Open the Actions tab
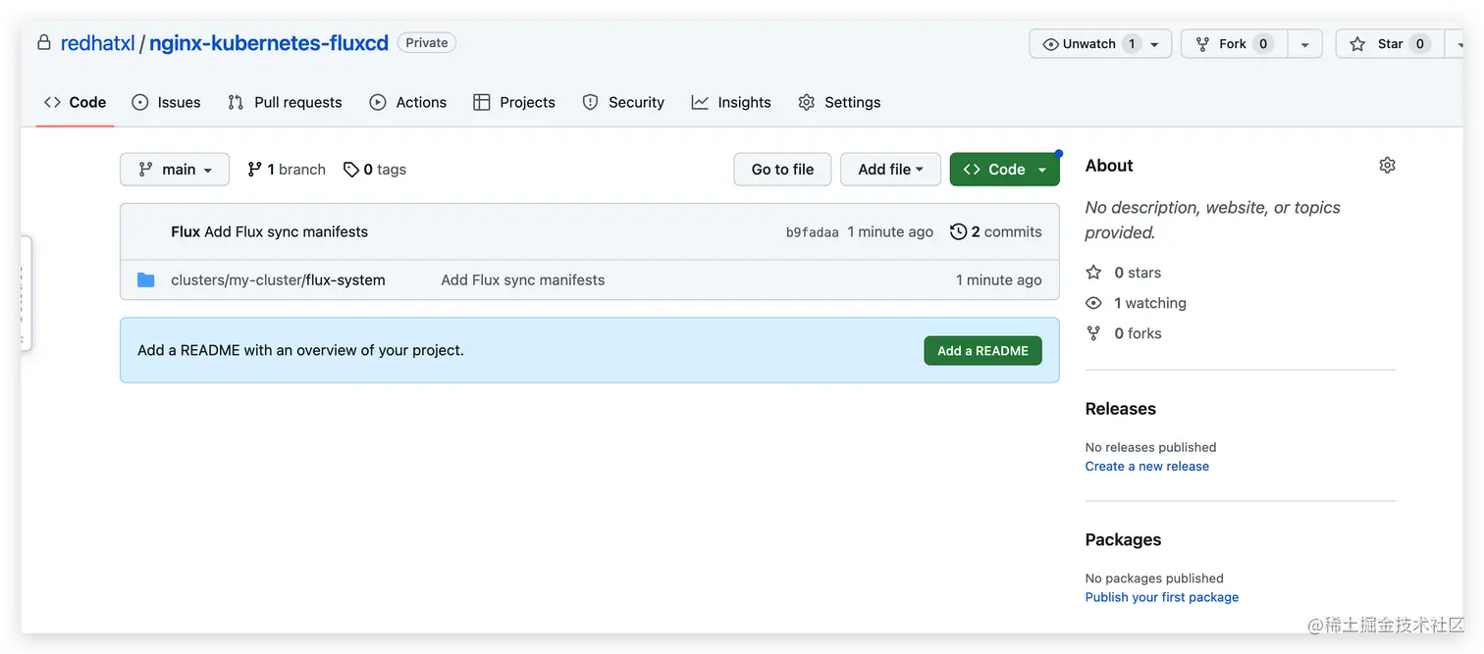This screenshot has height=654, width=1484. click(x=408, y=102)
